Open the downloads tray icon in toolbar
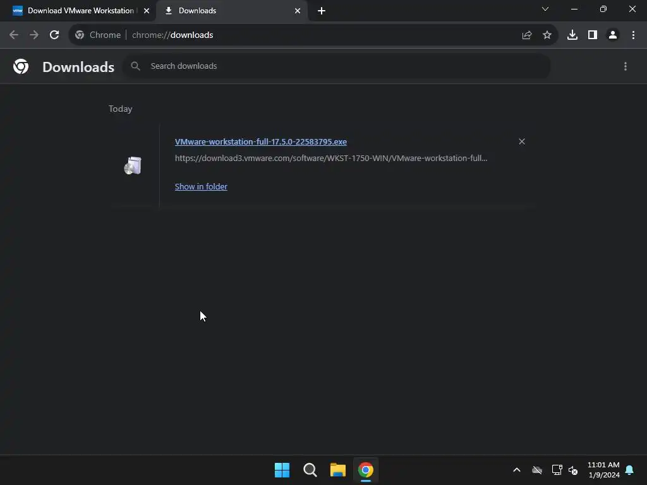 572,35
